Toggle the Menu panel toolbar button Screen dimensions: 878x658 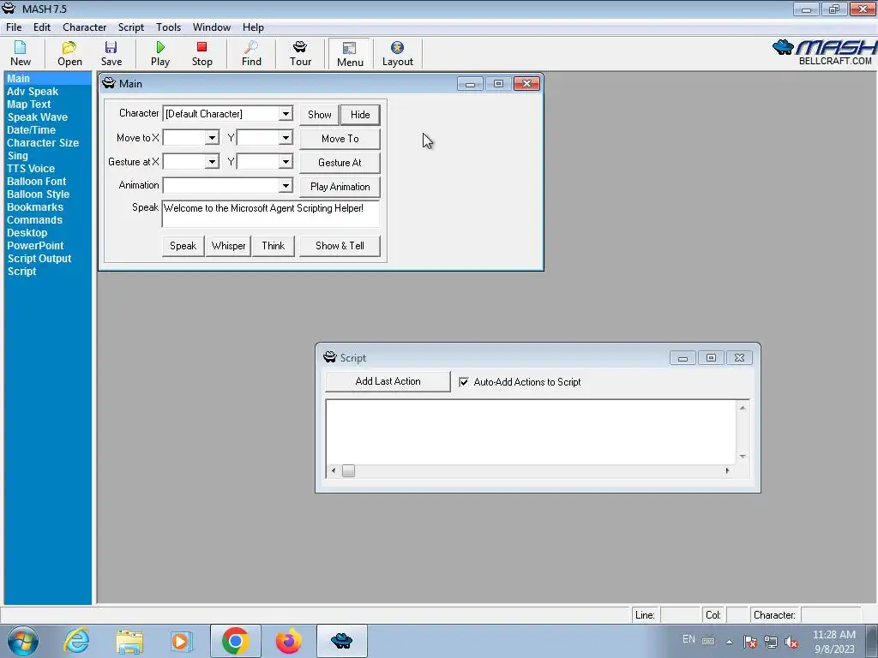click(x=350, y=54)
